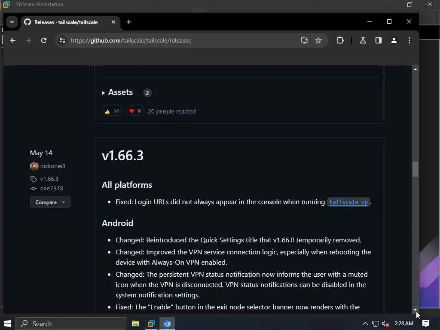The image size is (440, 330).
Task: Toggle the browser side panel
Action: point(378,40)
